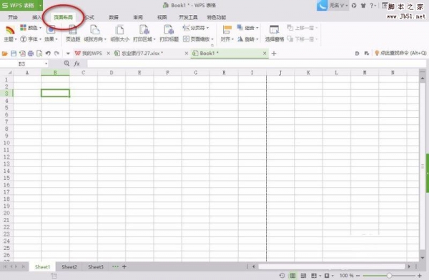
Task: Open the 纸张大小 paper size tool
Action: [x=119, y=34]
